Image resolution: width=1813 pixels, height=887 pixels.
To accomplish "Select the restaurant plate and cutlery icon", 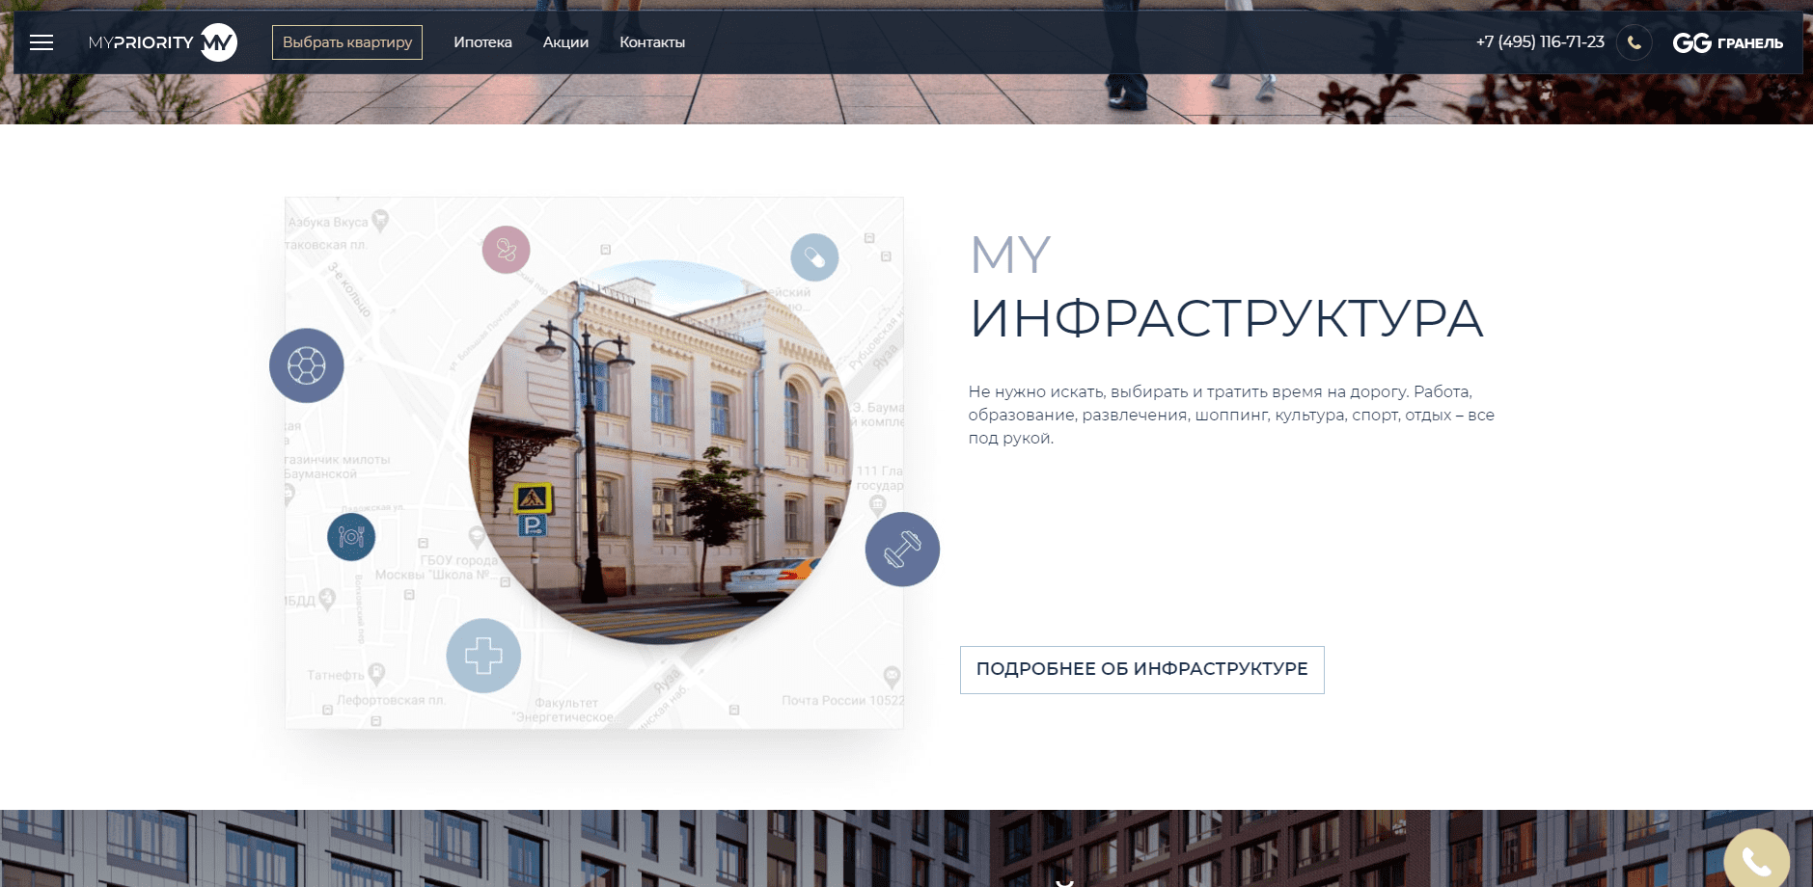I will [351, 537].
